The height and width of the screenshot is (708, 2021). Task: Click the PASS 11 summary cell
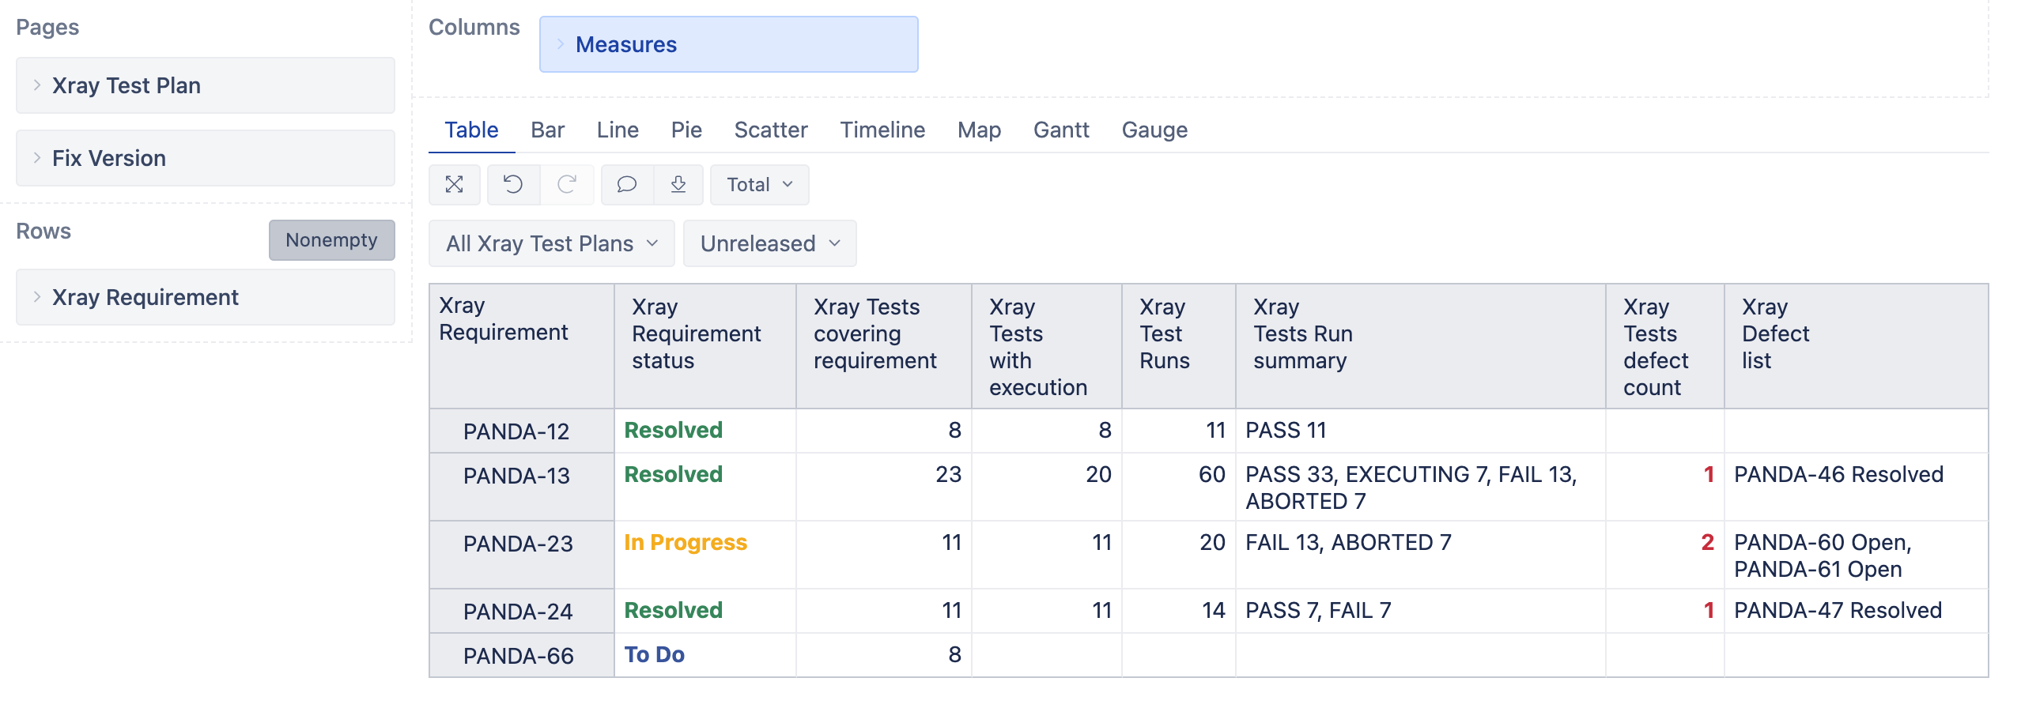pyautogui.click(x=1421, y=431)
